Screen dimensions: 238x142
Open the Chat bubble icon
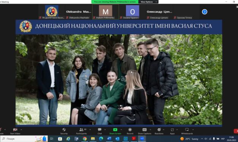[99, 130]
